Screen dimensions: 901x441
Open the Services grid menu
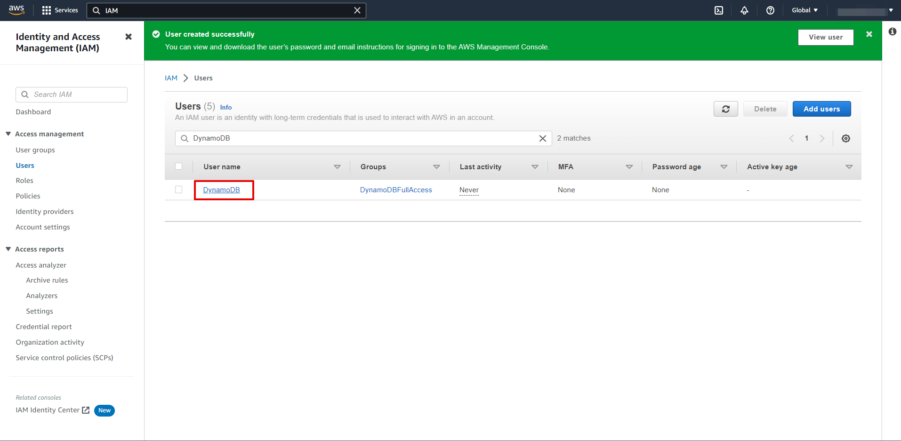coord(60,10)
